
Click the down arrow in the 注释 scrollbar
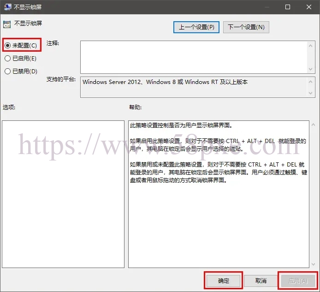(311, 69)
